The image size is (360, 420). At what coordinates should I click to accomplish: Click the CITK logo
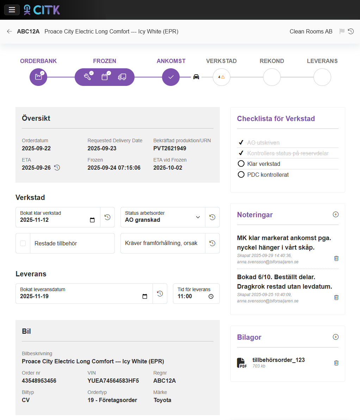(42, 10)
